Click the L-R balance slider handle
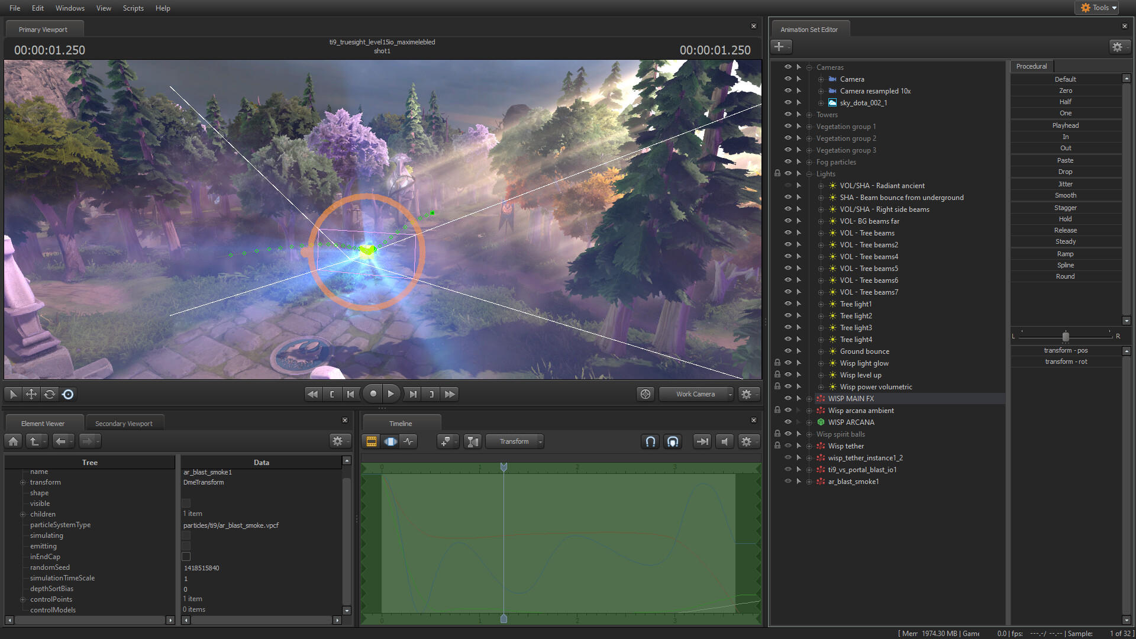 1066,336
